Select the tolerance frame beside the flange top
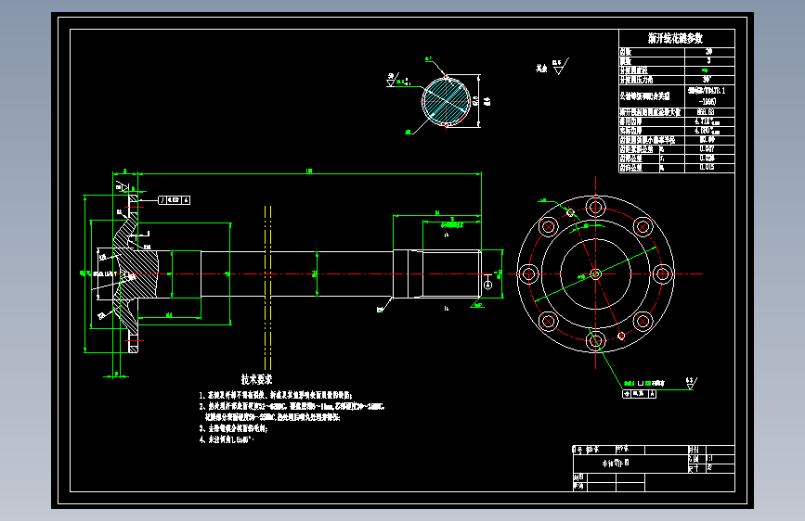 click(x=174, y=200)
